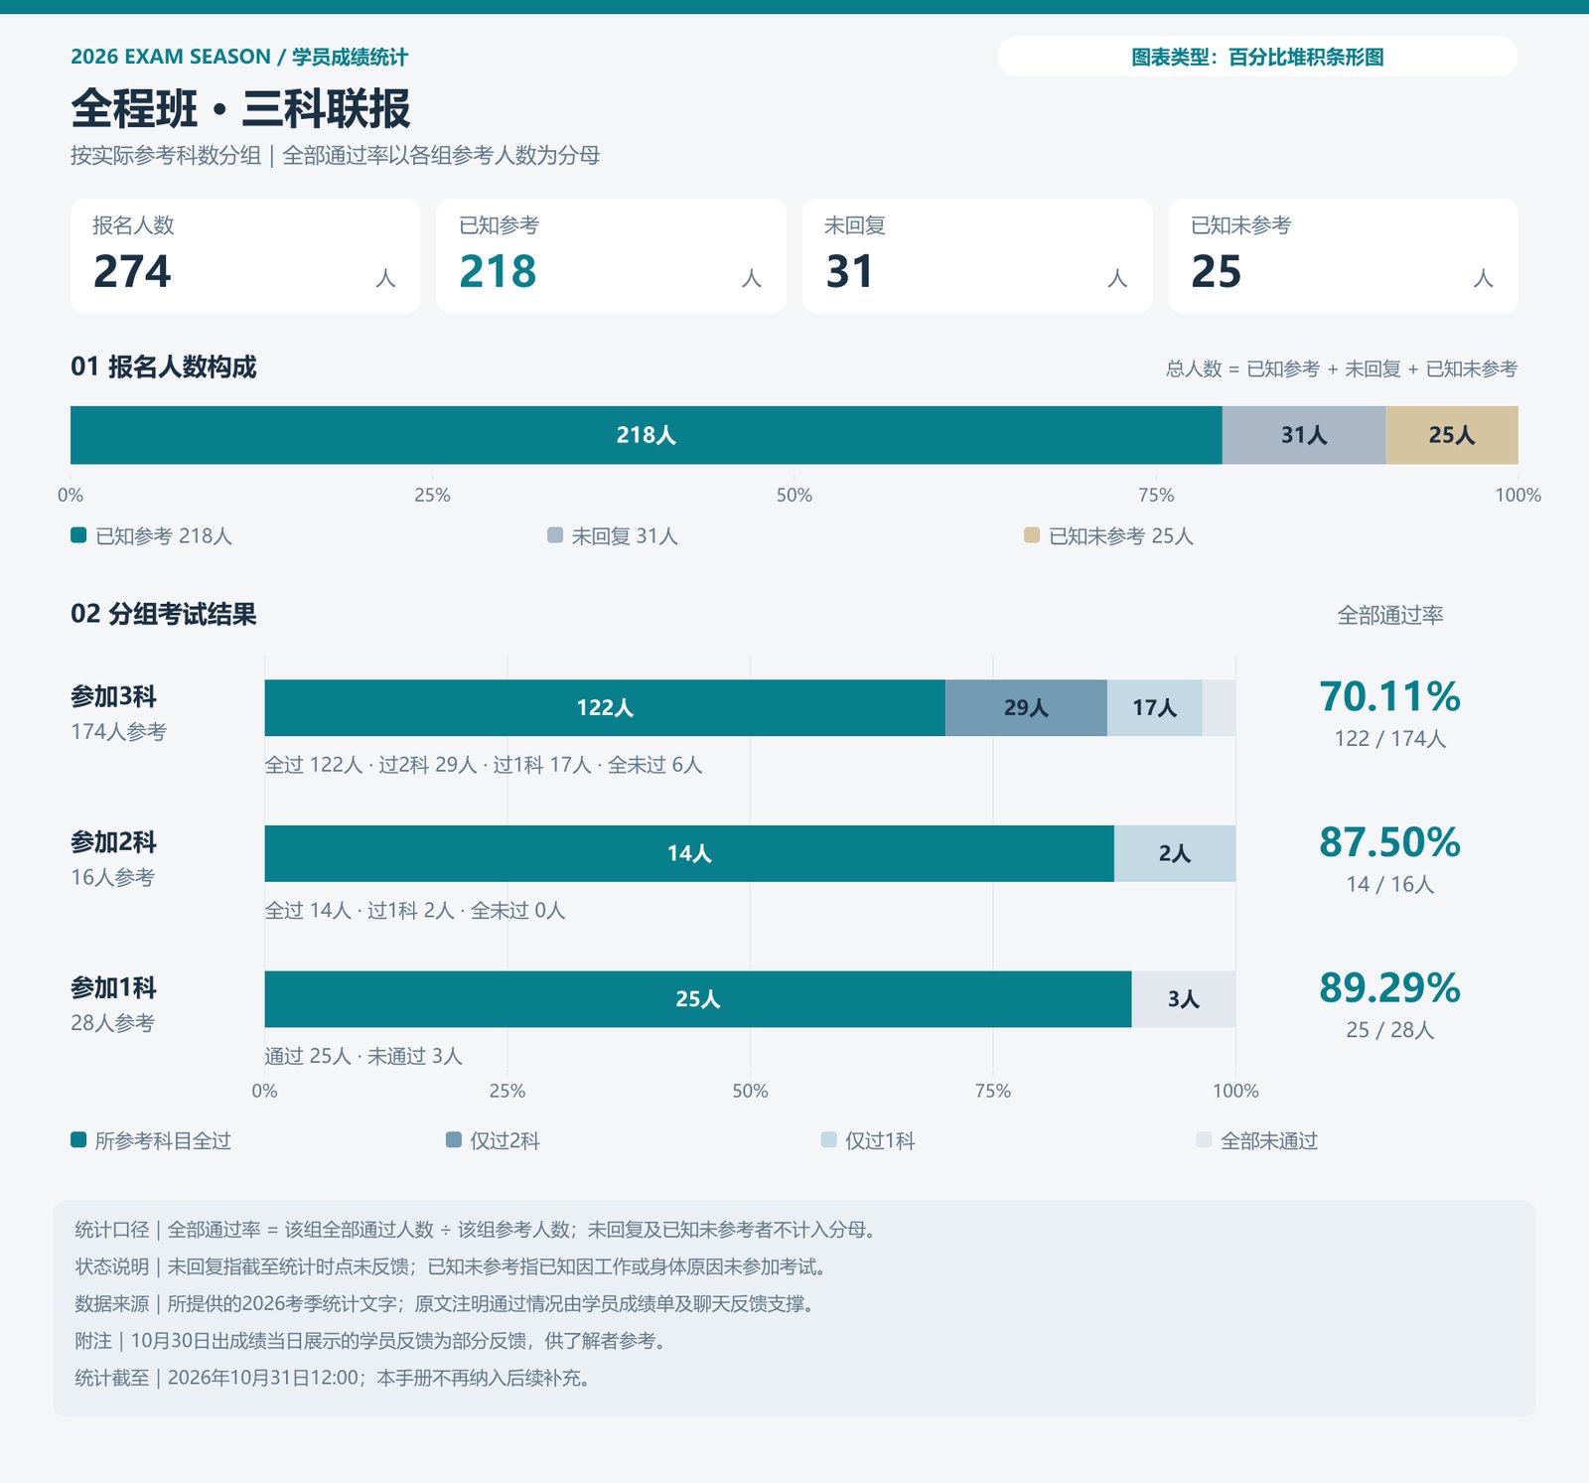The image size is (1589, 1483).
Task: Click the teal legend swatch for 已知参考 218人
Action: point(78,535)
